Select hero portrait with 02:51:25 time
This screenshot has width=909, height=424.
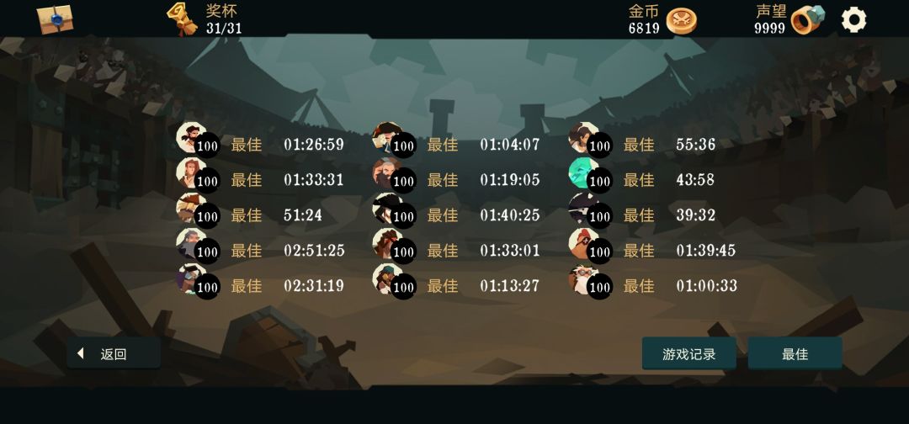point(191,243)
